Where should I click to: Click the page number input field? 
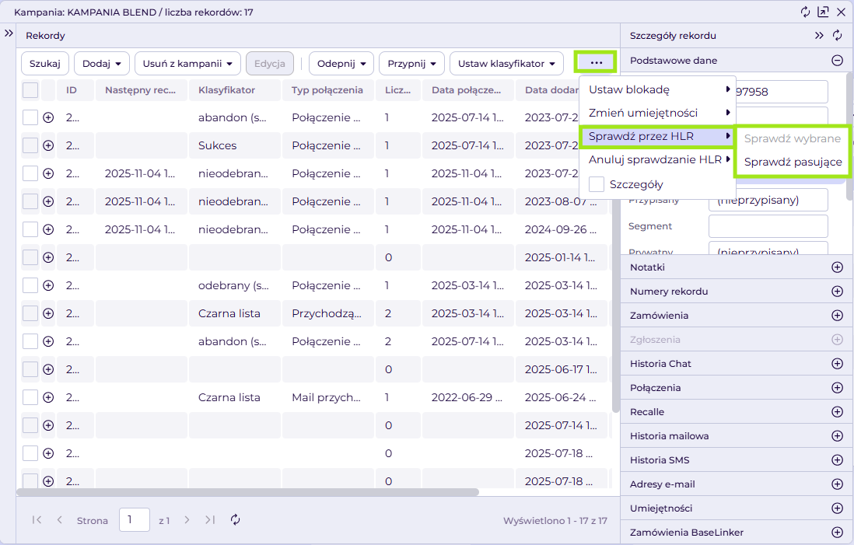134,520
